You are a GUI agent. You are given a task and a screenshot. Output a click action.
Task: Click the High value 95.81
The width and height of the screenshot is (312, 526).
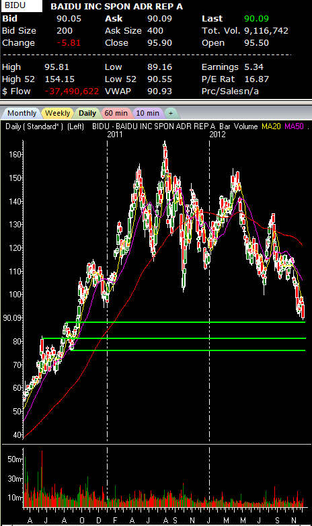point(56,67)
